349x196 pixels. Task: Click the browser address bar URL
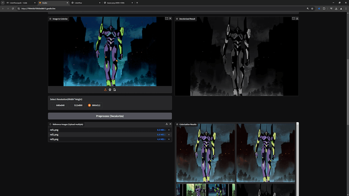38,8
